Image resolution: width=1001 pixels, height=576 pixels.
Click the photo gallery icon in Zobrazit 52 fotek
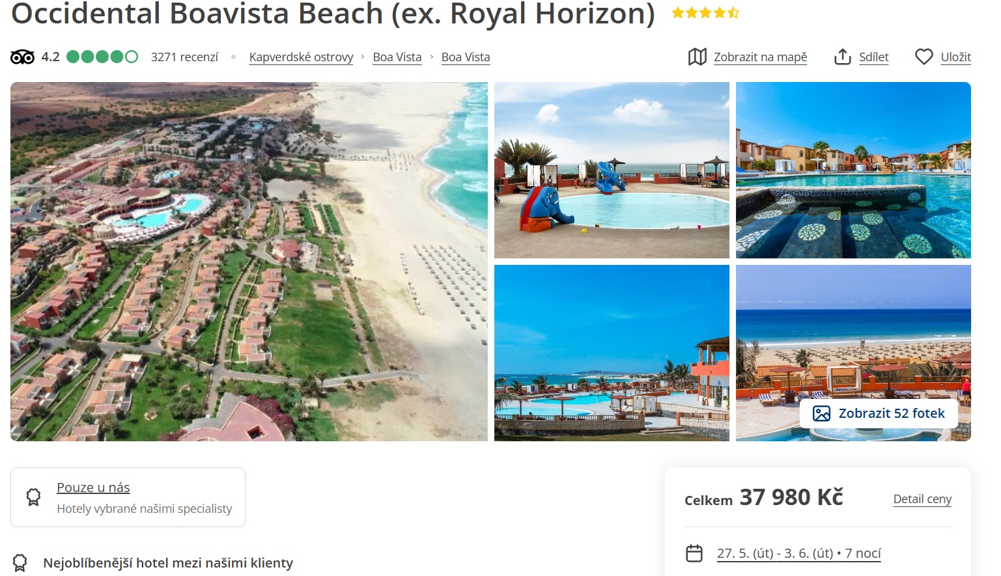[822, 413]
